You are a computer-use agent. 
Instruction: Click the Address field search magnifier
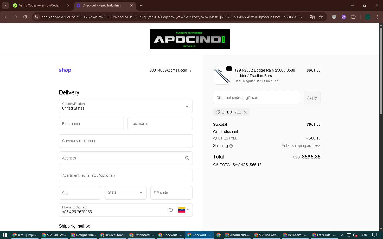[187, 158]
